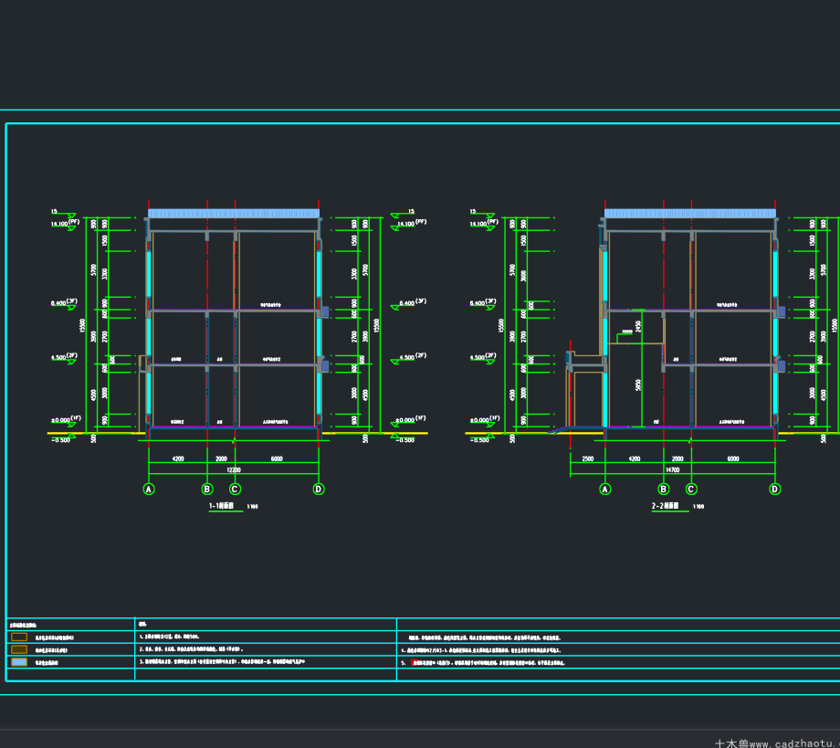Click the light blue legend swatch
Viewport: 840px width, 748px height.
pyautogui.click(x=19, y=662)
